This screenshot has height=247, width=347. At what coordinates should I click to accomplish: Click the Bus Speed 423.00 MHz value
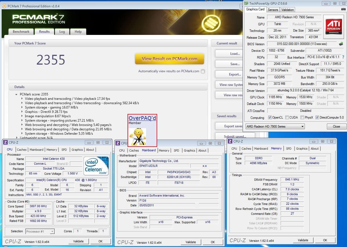click(x=38, y=216)
